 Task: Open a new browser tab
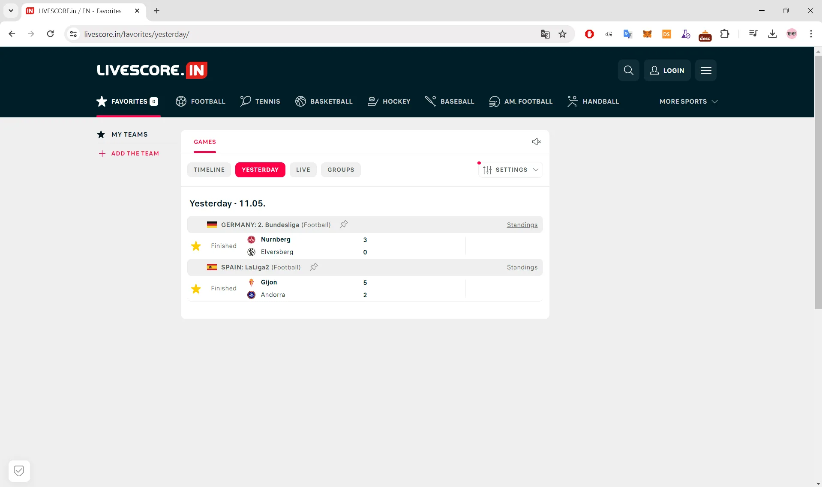157,11
